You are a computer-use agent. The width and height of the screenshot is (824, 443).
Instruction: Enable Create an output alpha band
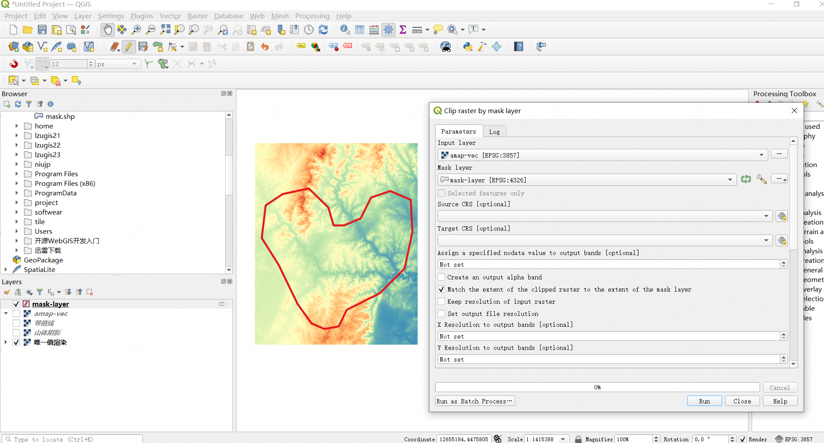(x=442, y=277)
